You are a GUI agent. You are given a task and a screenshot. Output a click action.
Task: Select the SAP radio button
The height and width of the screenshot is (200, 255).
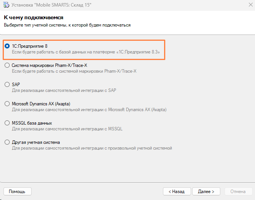(7, 85)
